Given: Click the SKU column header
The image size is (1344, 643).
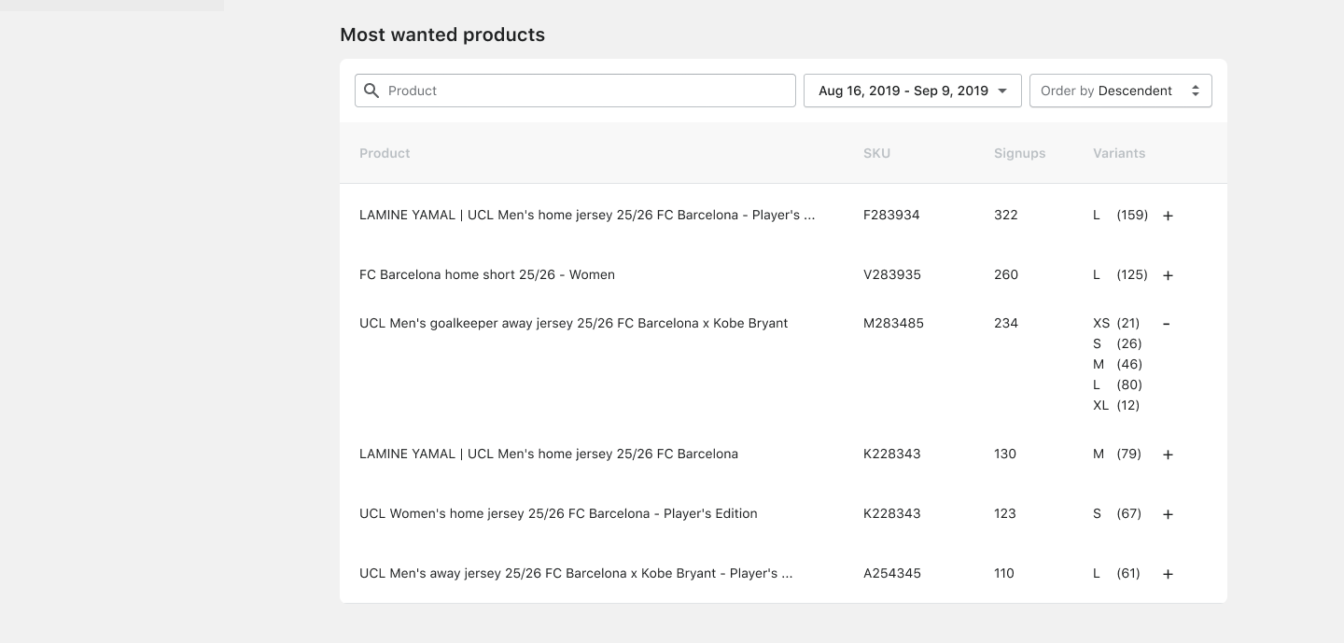Looking at the screenshot, I should coord(876,153).
